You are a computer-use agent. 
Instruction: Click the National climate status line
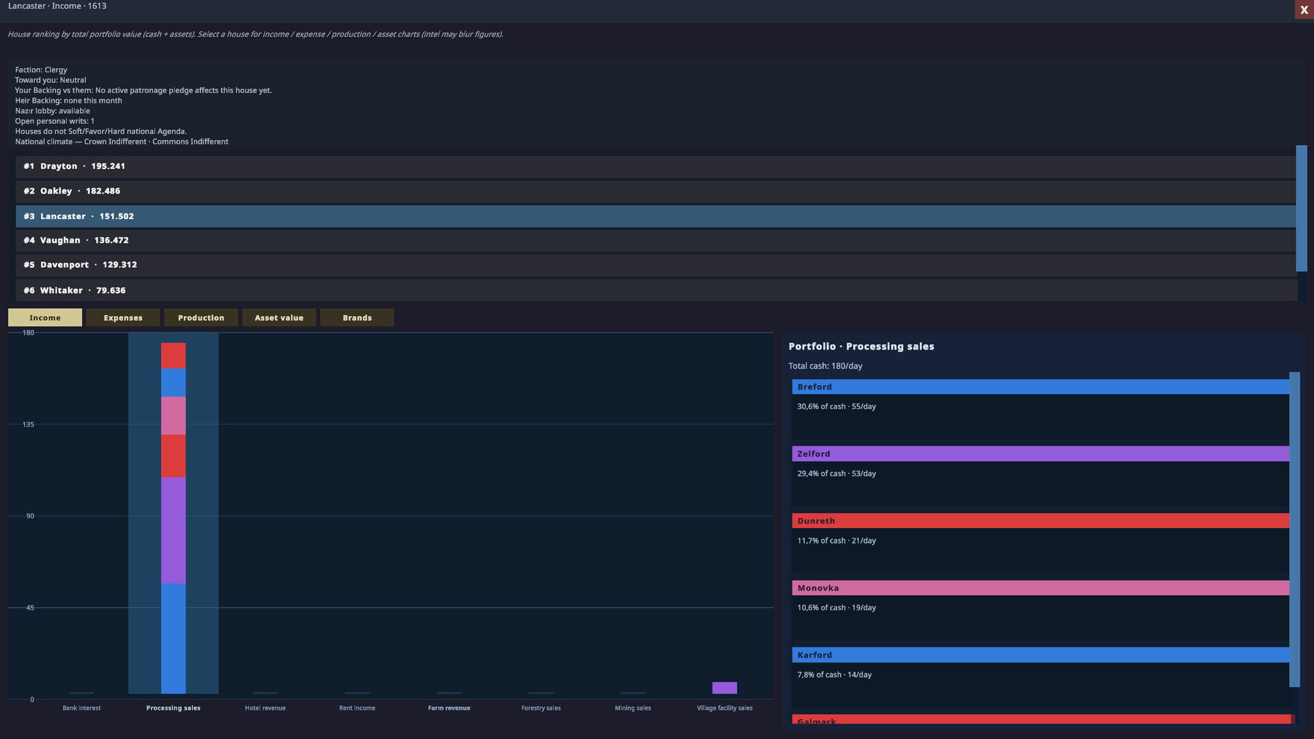coord(122,142)
